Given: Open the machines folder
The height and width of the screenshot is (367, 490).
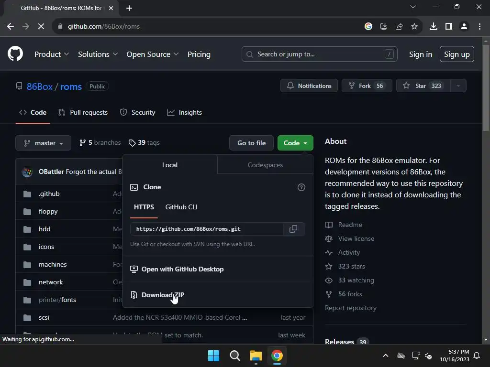Looking at the screenshot, I should [x=53, y=264].
